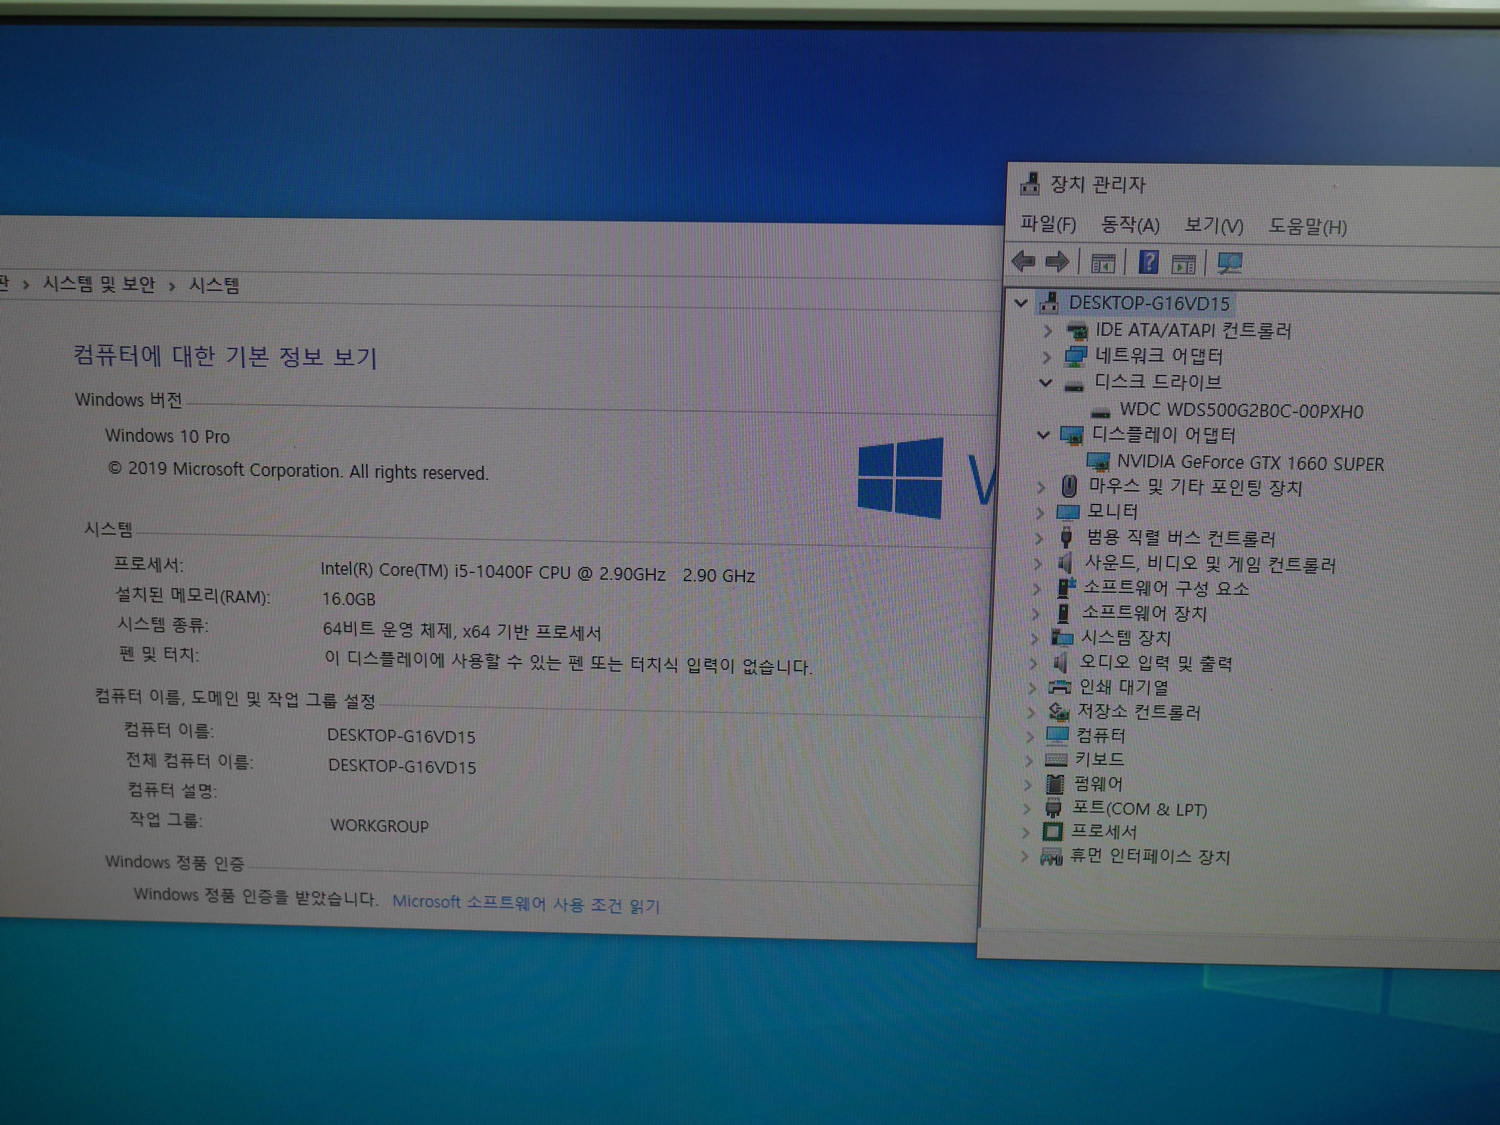Select the IDE ATA/ATAPI 컨트롤러 icon

pyautogui.click(x=1077, y=331)
